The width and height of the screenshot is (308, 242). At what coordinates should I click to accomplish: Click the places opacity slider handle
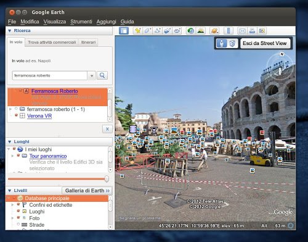pos(107,179)
